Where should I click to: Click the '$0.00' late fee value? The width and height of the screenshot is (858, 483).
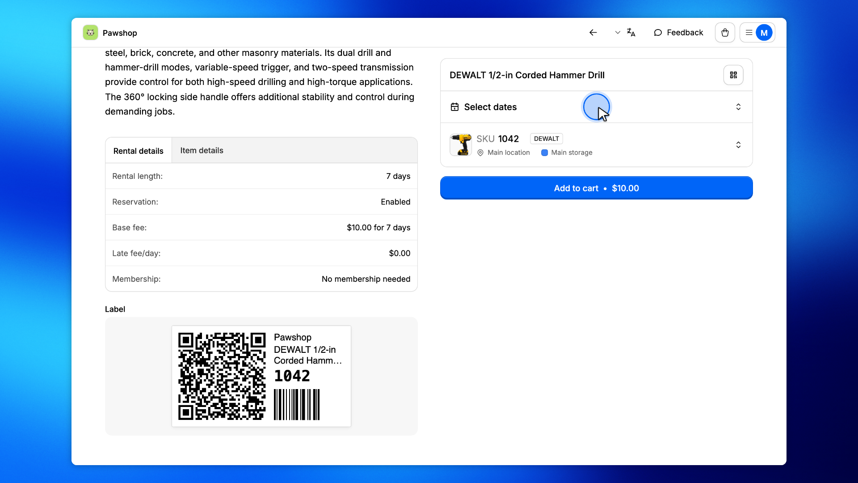tap(400, 253)
